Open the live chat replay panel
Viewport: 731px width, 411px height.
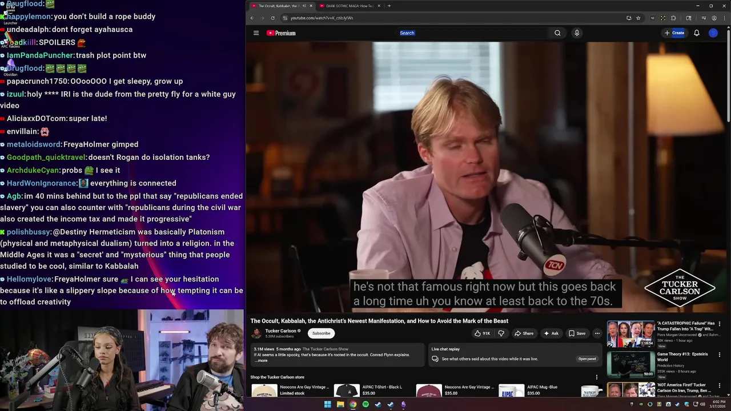point(587,359)
